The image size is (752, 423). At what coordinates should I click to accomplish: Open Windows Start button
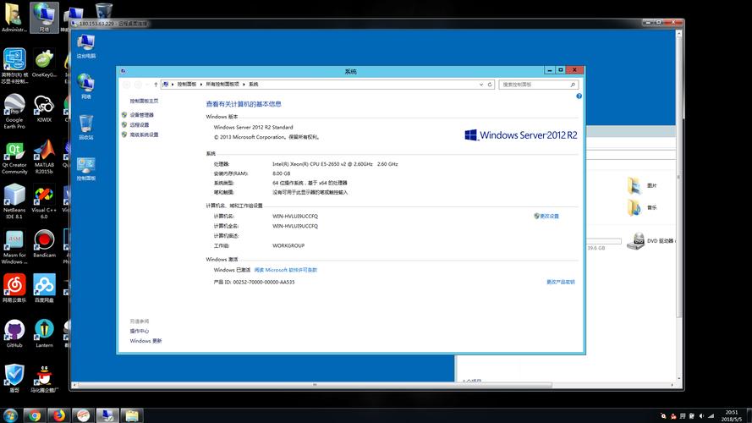10,415
